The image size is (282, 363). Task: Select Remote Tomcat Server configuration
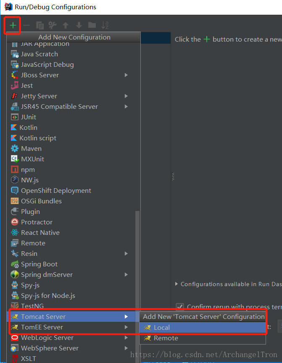pos(203,338)
